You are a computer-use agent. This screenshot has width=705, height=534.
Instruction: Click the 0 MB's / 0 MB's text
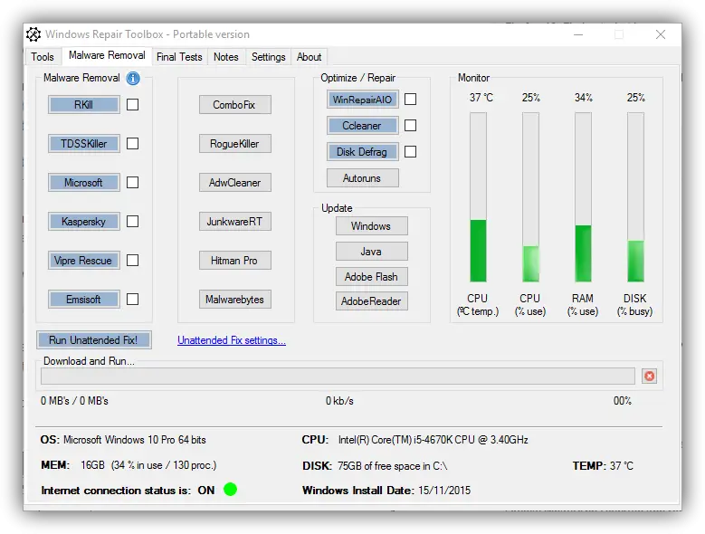(x=74, y=400)
